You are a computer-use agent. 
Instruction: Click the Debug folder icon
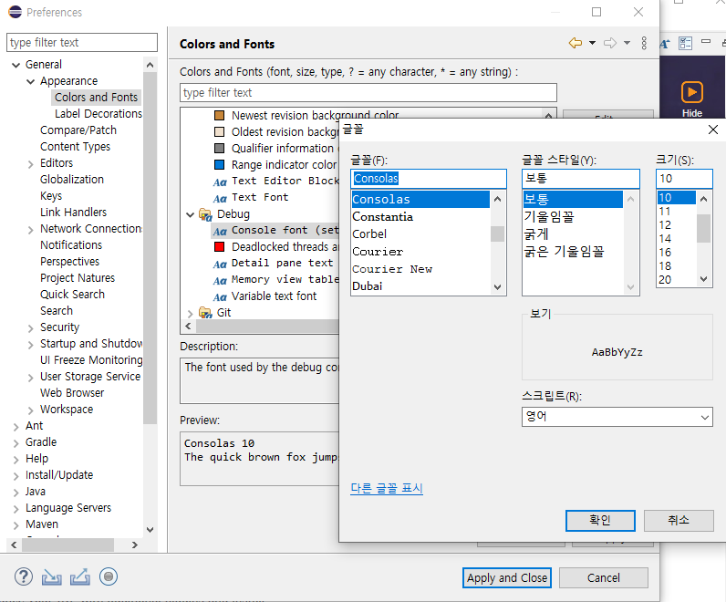click(205, 214)
